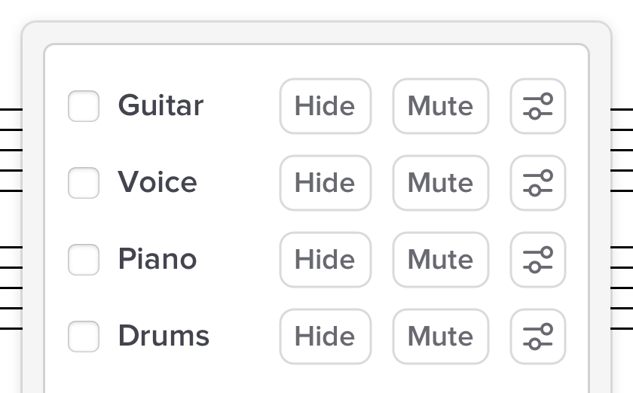The image size is (633, 393).
Task: Hide the Drums track
Action: pos(326,337)
